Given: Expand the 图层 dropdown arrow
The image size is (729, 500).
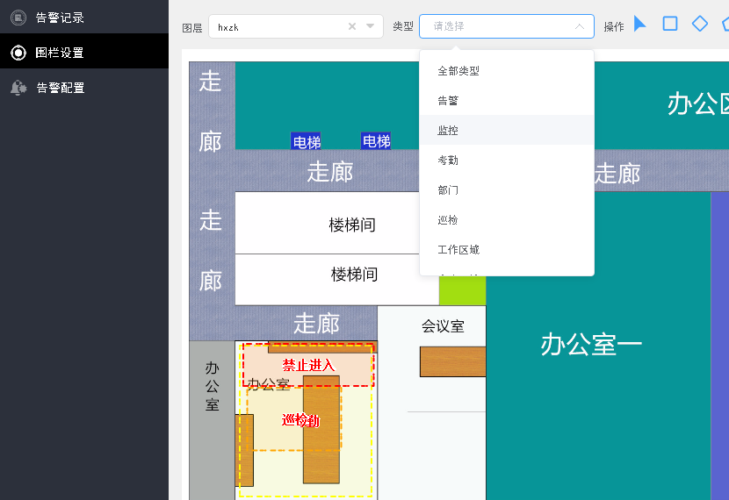Looking at the screenshot, I should [x=370, y=26].
